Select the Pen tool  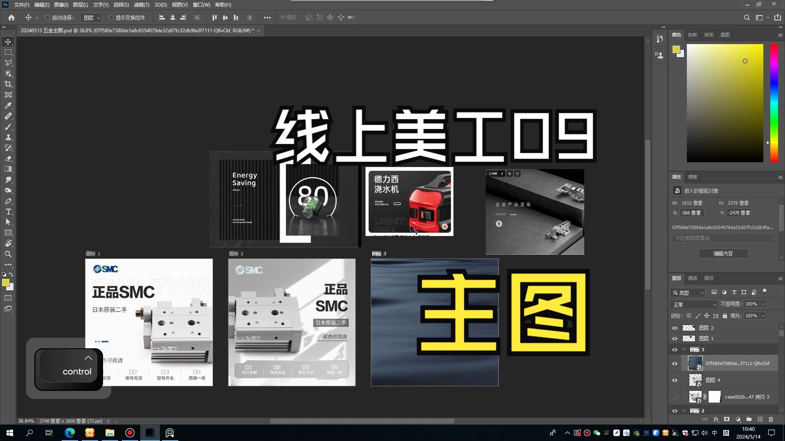[8, 201]
